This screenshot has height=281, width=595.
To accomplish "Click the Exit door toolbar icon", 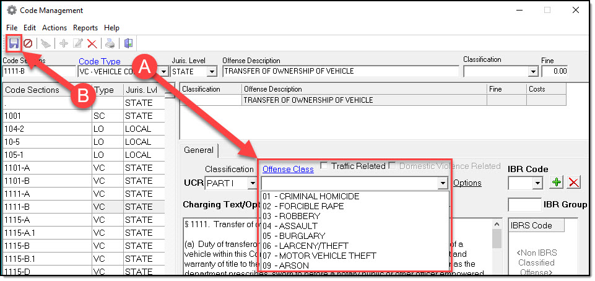I will tap(128, 43).
